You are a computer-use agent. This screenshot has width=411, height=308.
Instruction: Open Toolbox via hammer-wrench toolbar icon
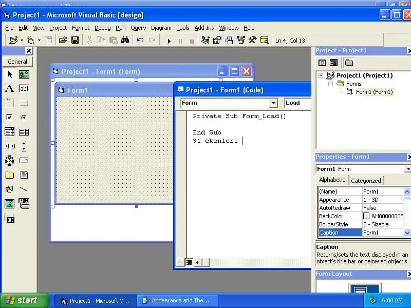253,41
